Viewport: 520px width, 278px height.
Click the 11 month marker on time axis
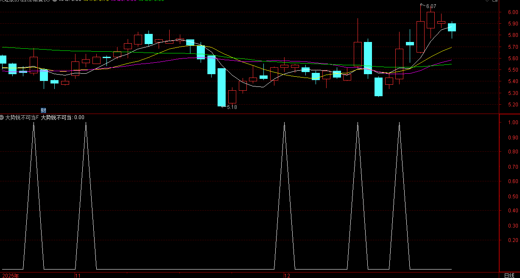(x=78, y=275)
